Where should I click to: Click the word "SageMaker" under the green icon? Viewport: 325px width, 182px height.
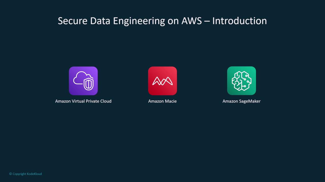coord(250,101)
